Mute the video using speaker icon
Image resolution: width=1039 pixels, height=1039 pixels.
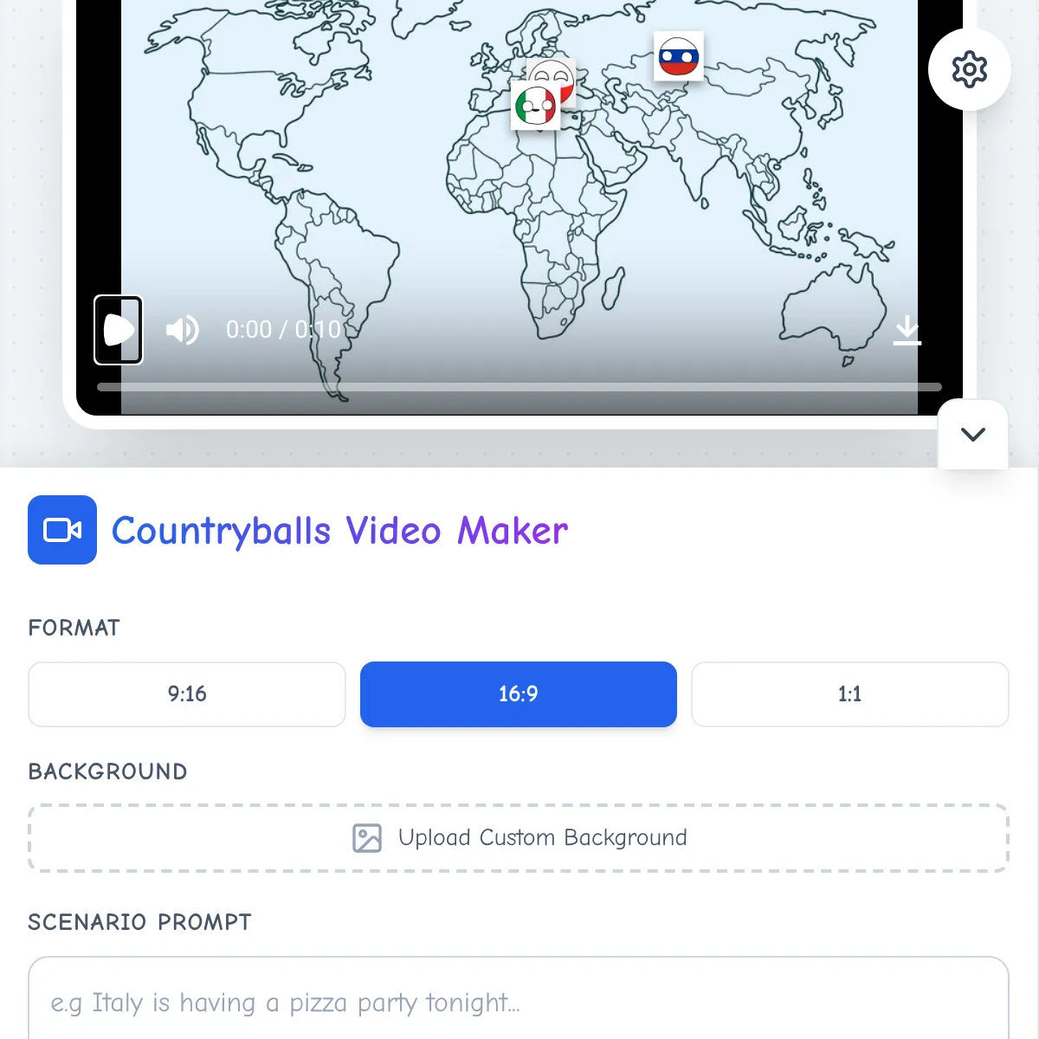[x=182, y=330]
